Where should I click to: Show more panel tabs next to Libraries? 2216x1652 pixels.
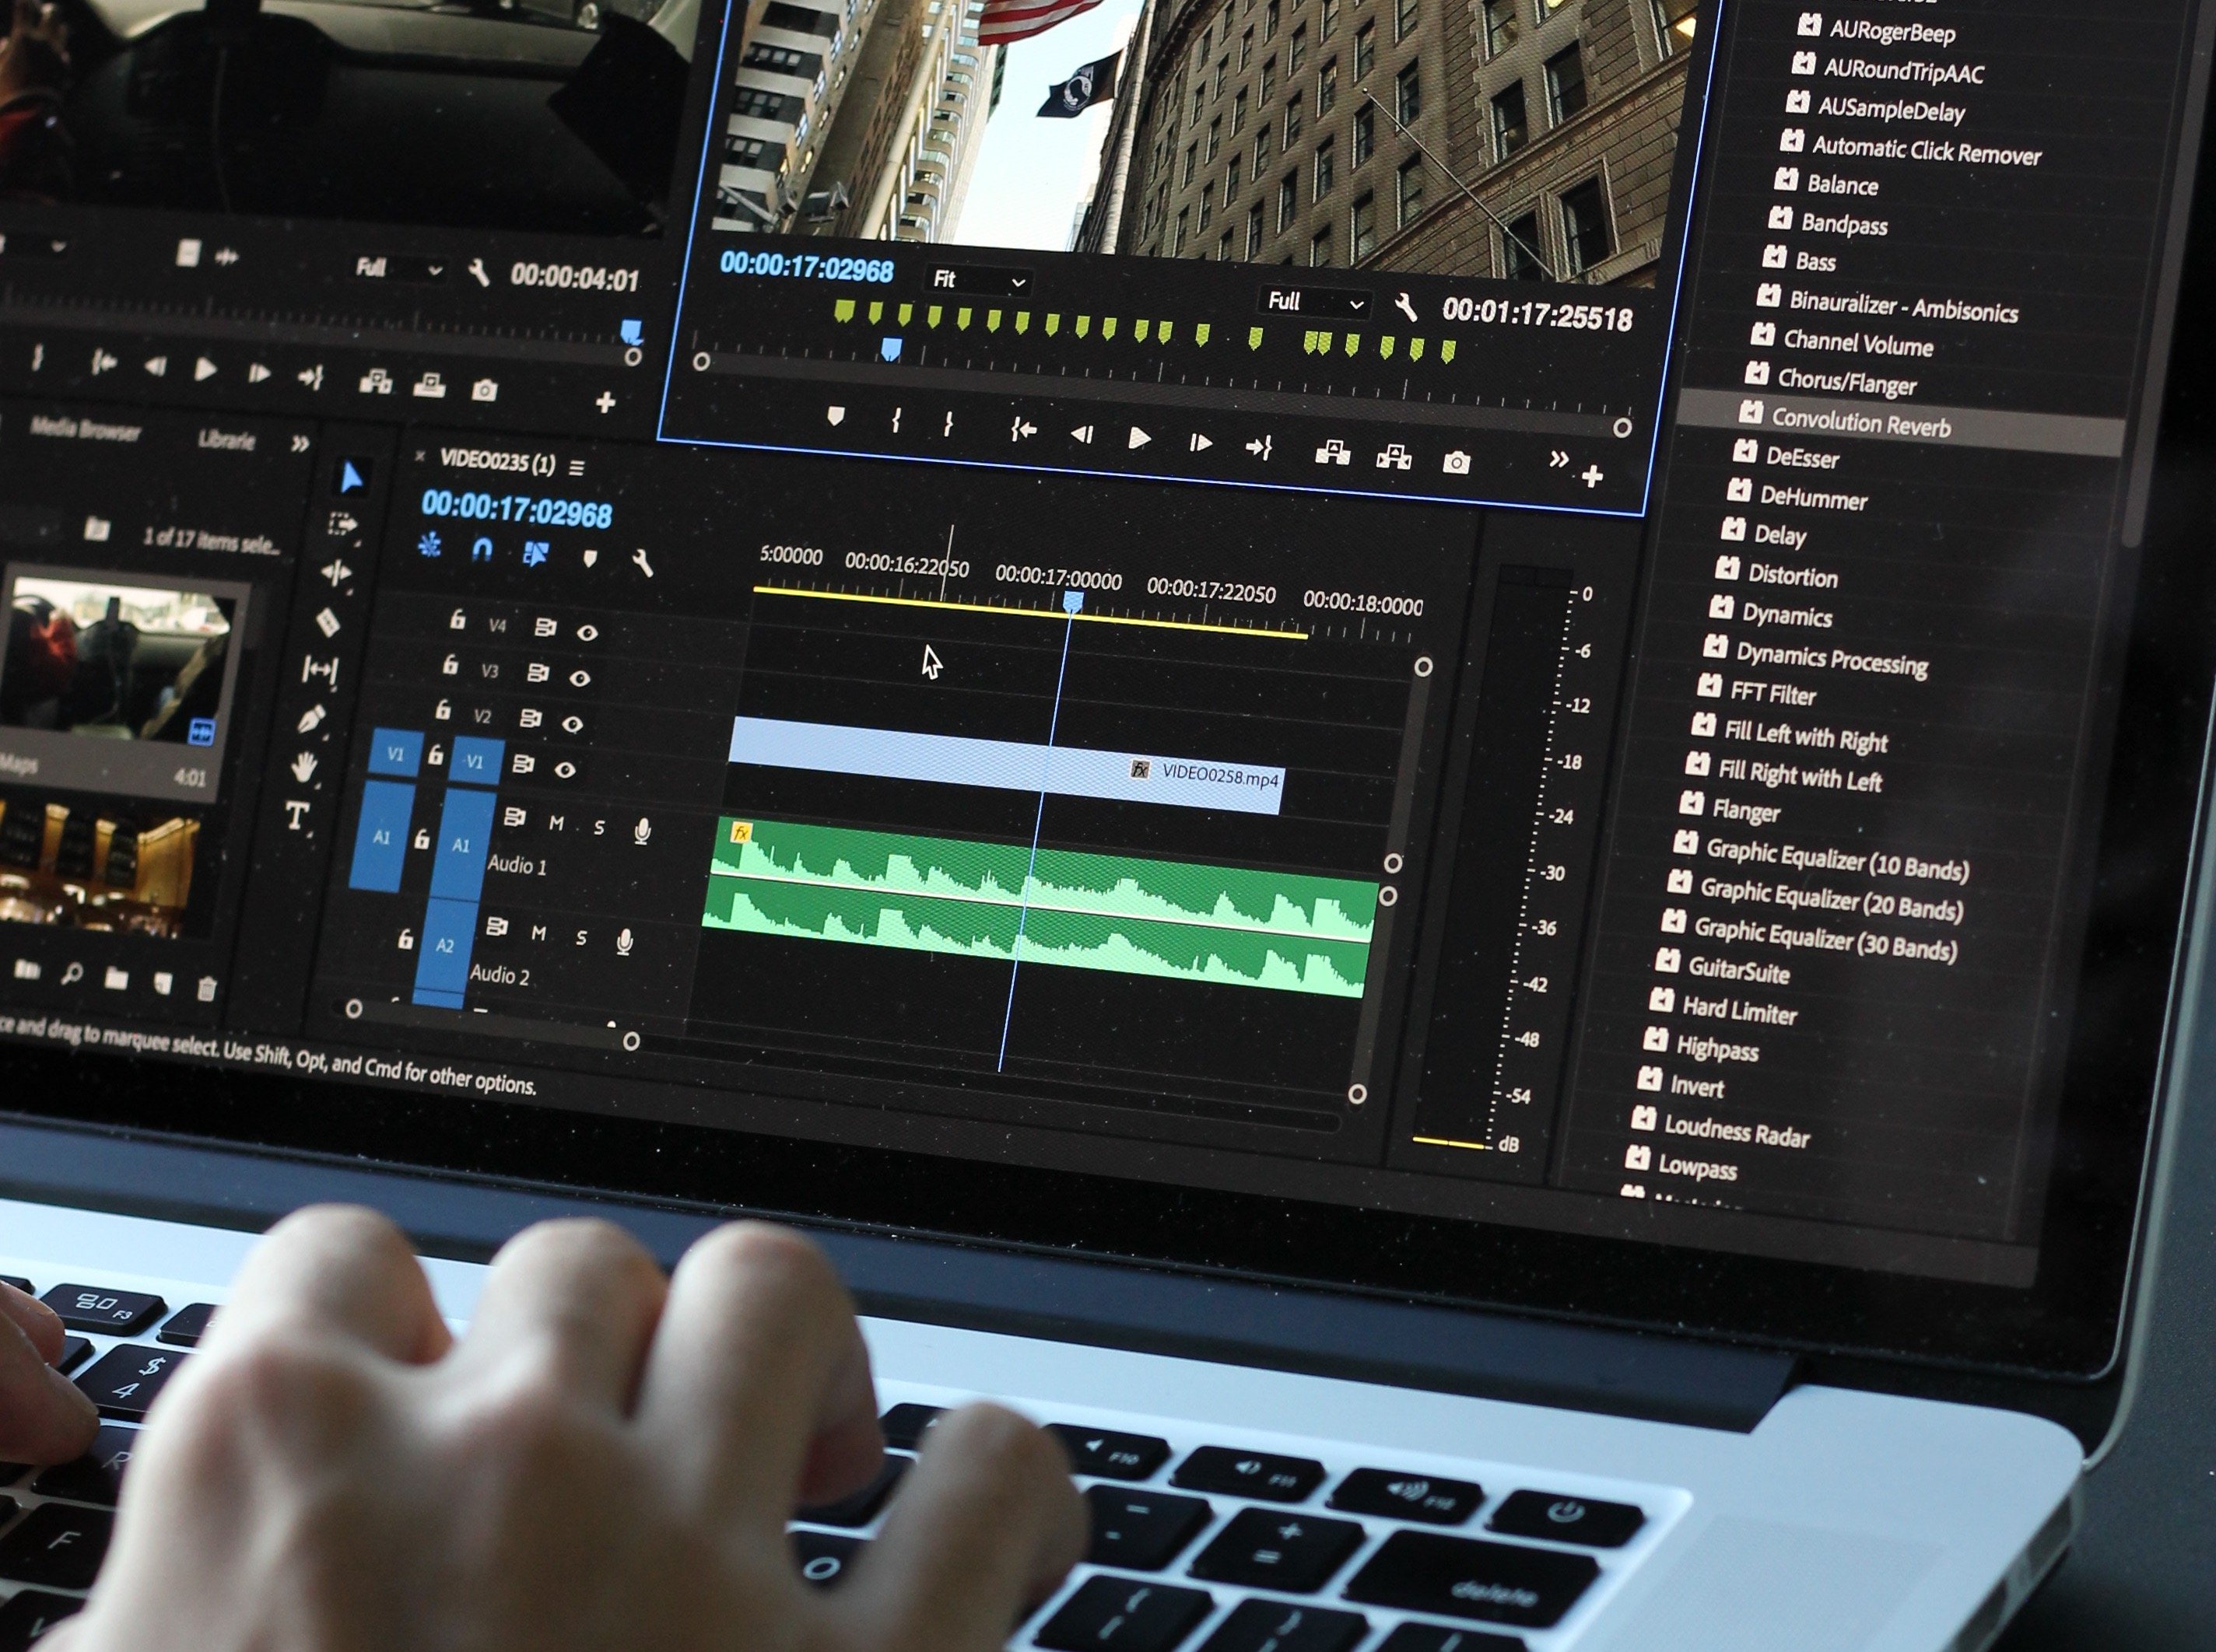(x=299, y=444)
